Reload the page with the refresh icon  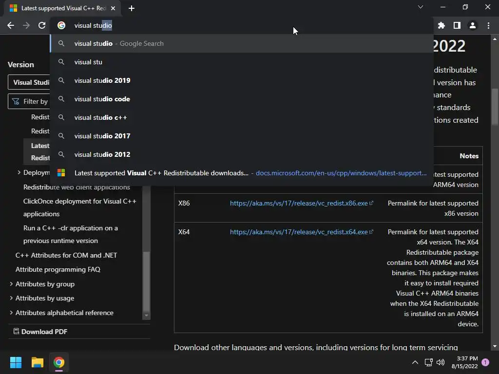coord(42,25)
